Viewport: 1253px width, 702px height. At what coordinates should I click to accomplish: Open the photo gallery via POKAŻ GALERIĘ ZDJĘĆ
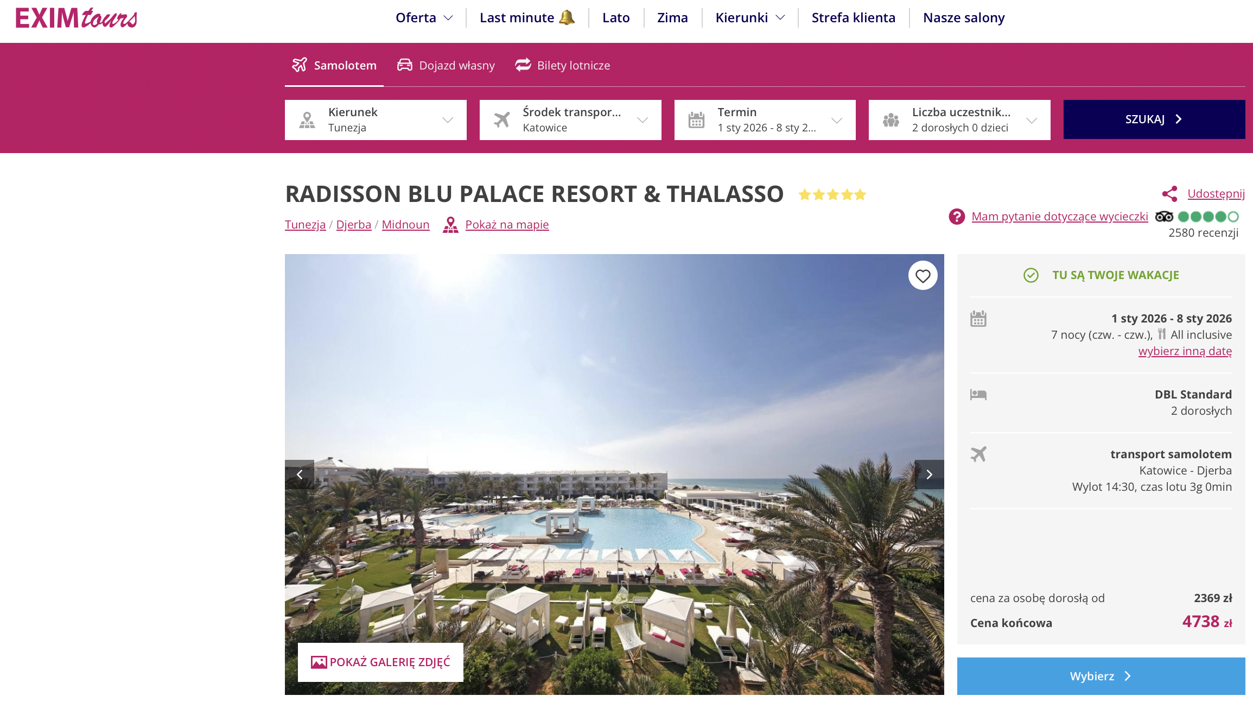tap(380, 662)
